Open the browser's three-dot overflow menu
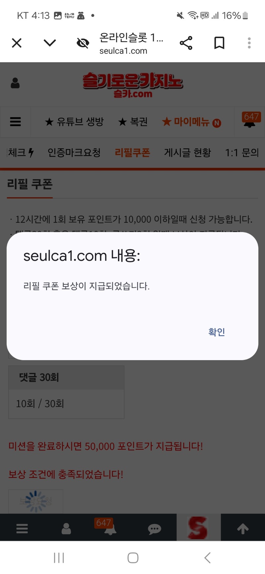The width and height of the screenshot is (265, 574). (249, 43)
